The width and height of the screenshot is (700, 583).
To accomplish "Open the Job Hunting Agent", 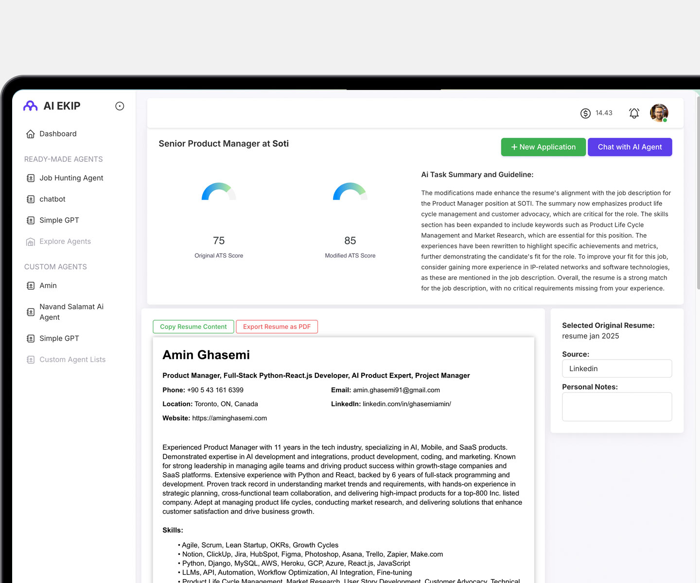I will pos(71,178).
